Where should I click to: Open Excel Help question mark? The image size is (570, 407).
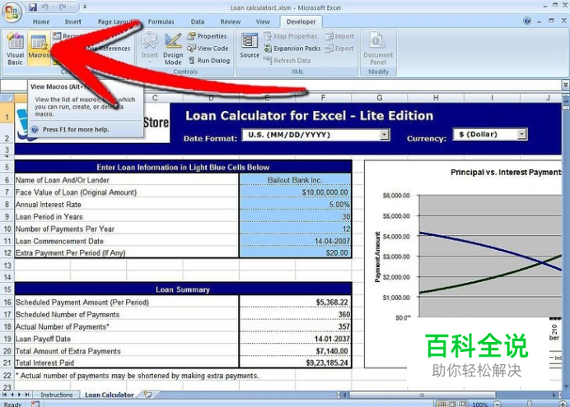click(x=527, y=21)
